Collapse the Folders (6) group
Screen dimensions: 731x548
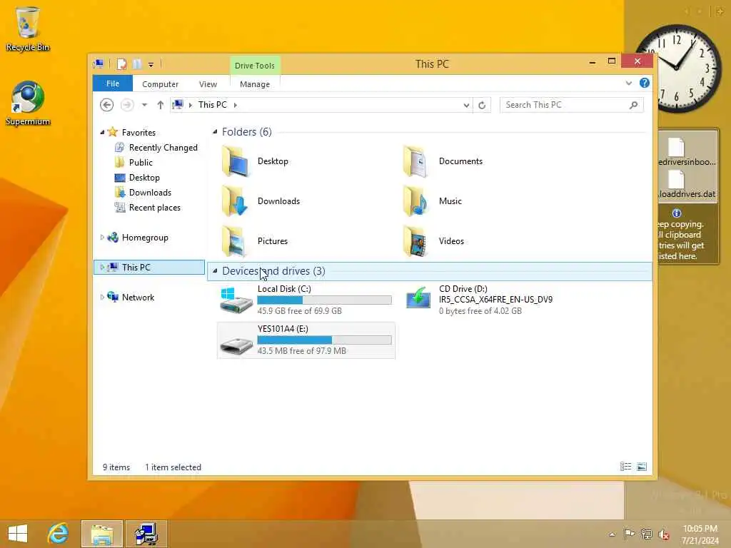coord(215,132)
